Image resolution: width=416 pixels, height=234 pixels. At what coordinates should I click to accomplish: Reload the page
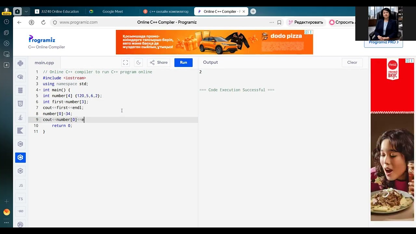(x=43, y=22)
